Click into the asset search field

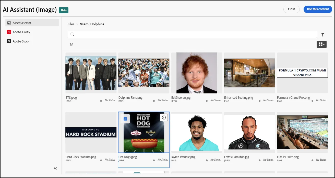[x=192, y=35]
